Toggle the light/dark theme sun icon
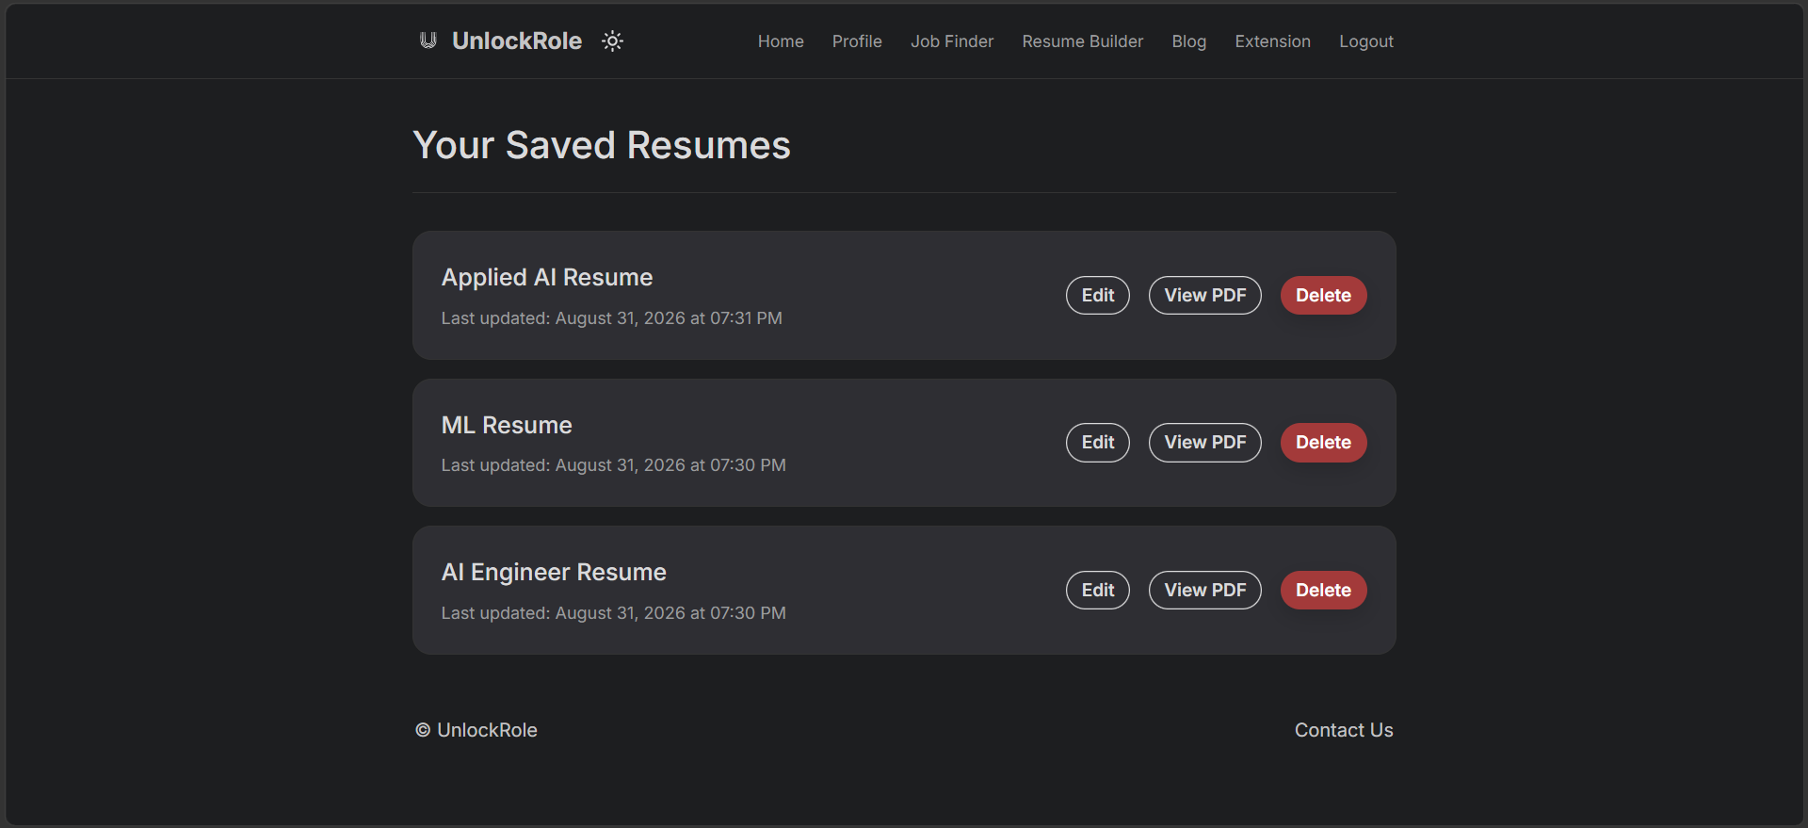The image size is (1808, 828). coord(613,41)
